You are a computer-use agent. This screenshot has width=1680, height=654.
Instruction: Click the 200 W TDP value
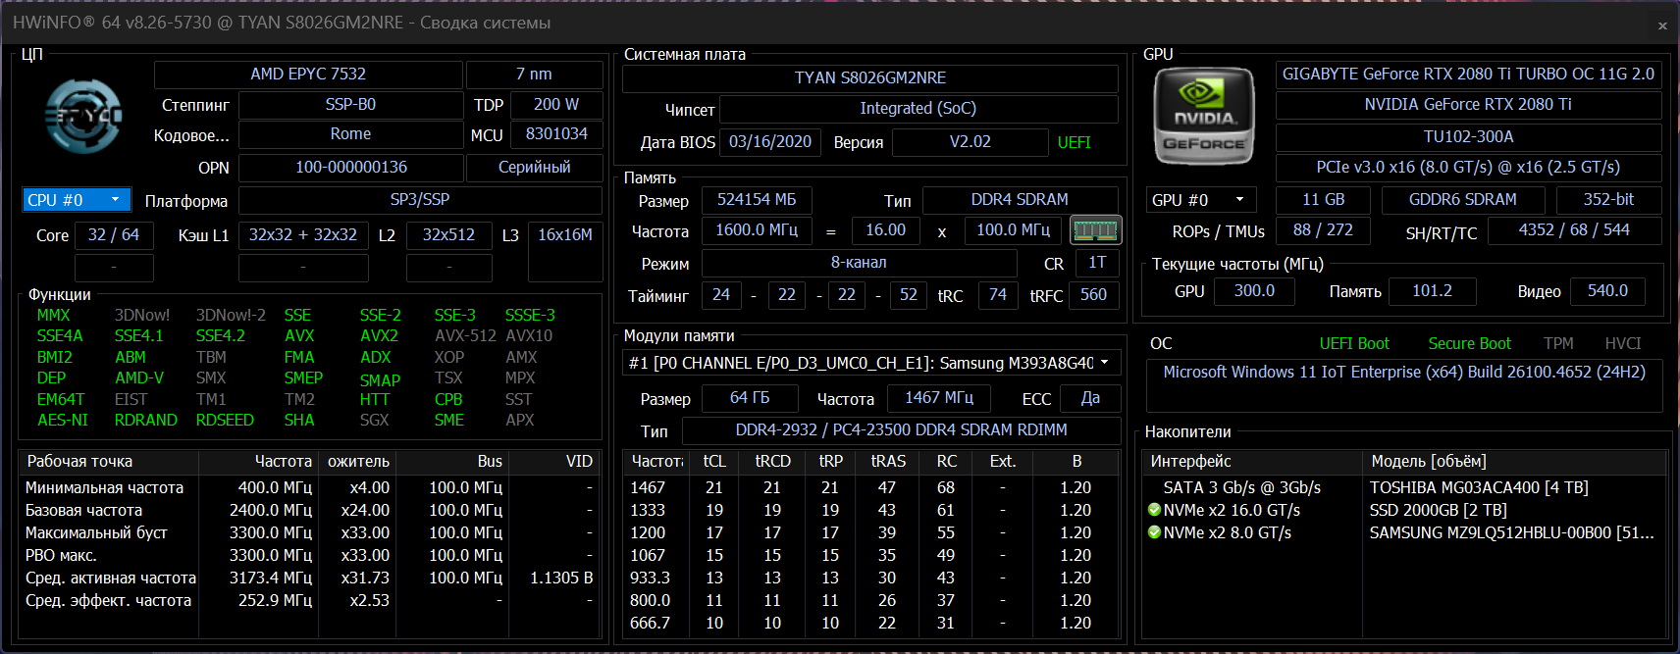pos(555,105)
